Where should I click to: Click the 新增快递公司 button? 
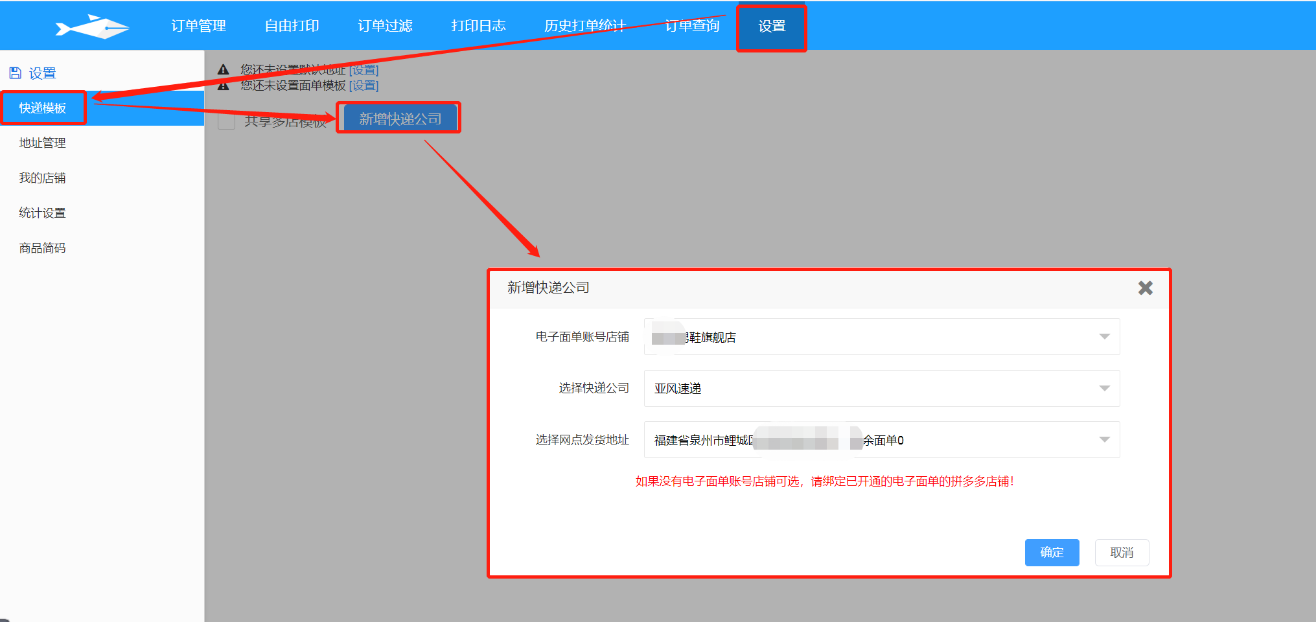[x=400, y=119]
